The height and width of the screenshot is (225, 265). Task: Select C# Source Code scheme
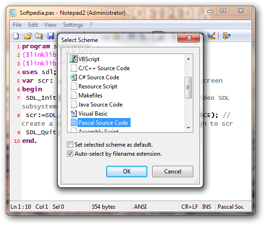tap(99, 77)
